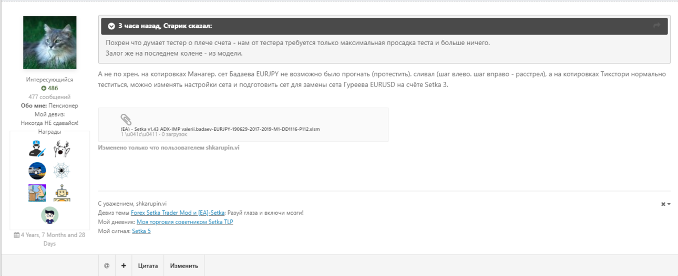The width and height of the screenshot is (678, 276).
Task: Open the signature options dropdown with x icon
Action: [x=665, y=204]
